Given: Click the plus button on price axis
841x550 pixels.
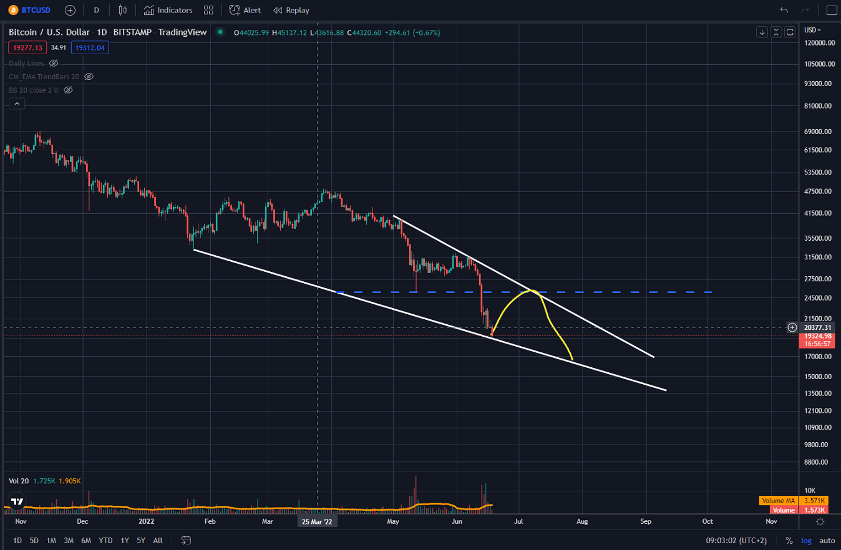Looking at the screenshot, I should point(792,327).
